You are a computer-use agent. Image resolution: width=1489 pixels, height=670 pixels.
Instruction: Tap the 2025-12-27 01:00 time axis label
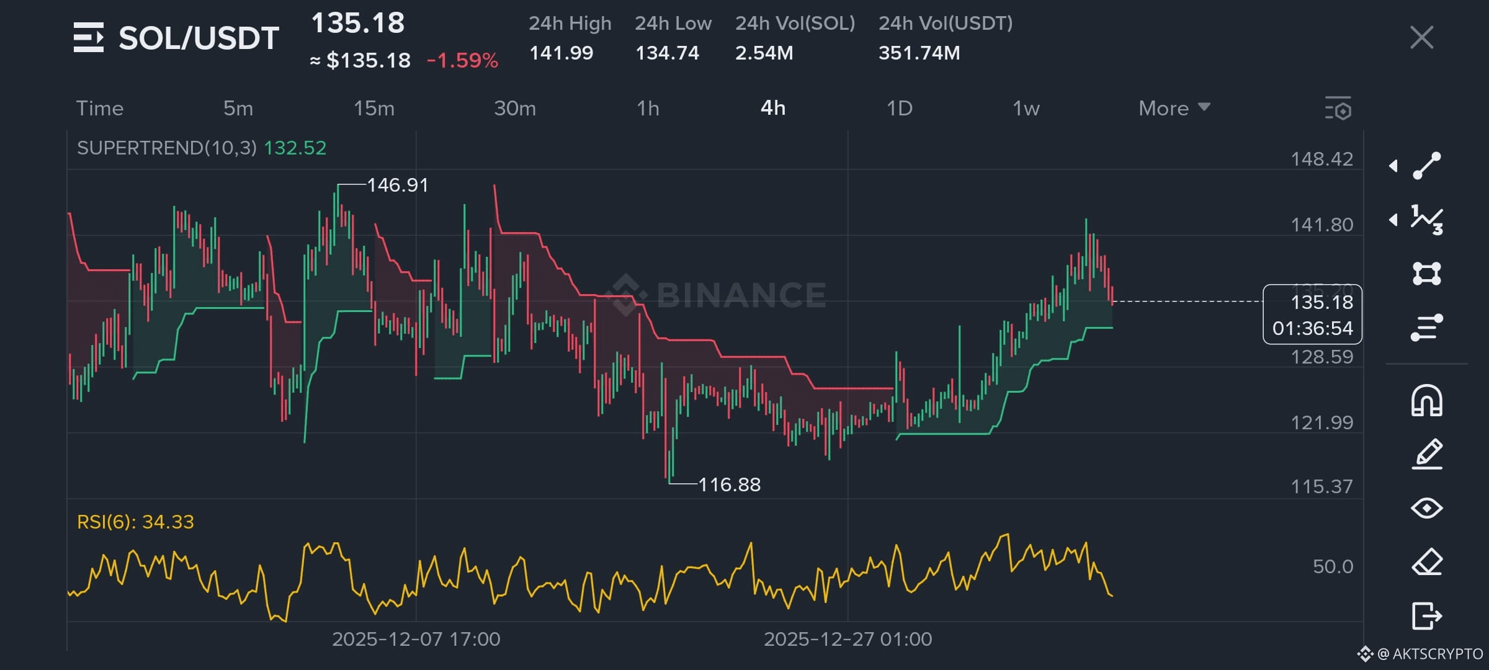(x=848, y=639)
